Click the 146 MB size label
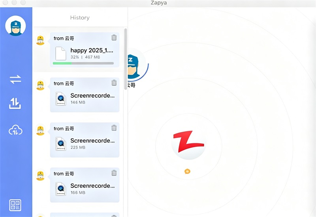Screen dimensions: 316x217 [78, 102]
